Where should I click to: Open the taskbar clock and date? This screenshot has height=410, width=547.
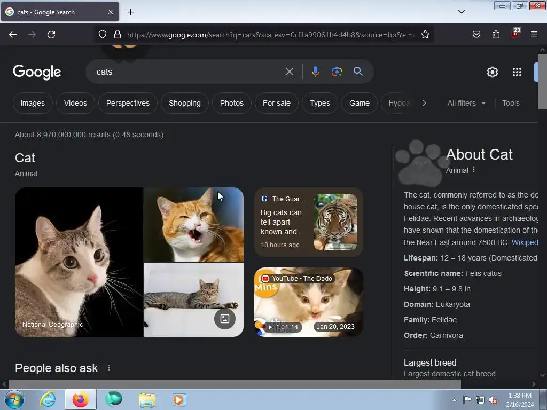[520, 400]
